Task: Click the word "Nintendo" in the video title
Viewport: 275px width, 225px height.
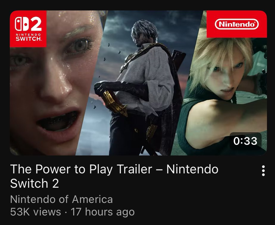Action: coord(192,169)
